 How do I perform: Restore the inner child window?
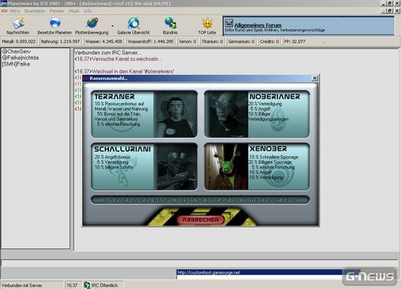click(390, 11)
